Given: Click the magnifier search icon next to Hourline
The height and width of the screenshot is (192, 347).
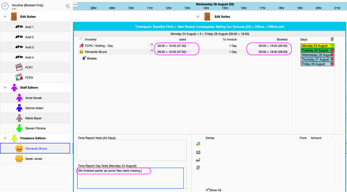Looking at the screenshot, I should coord(68,6).
